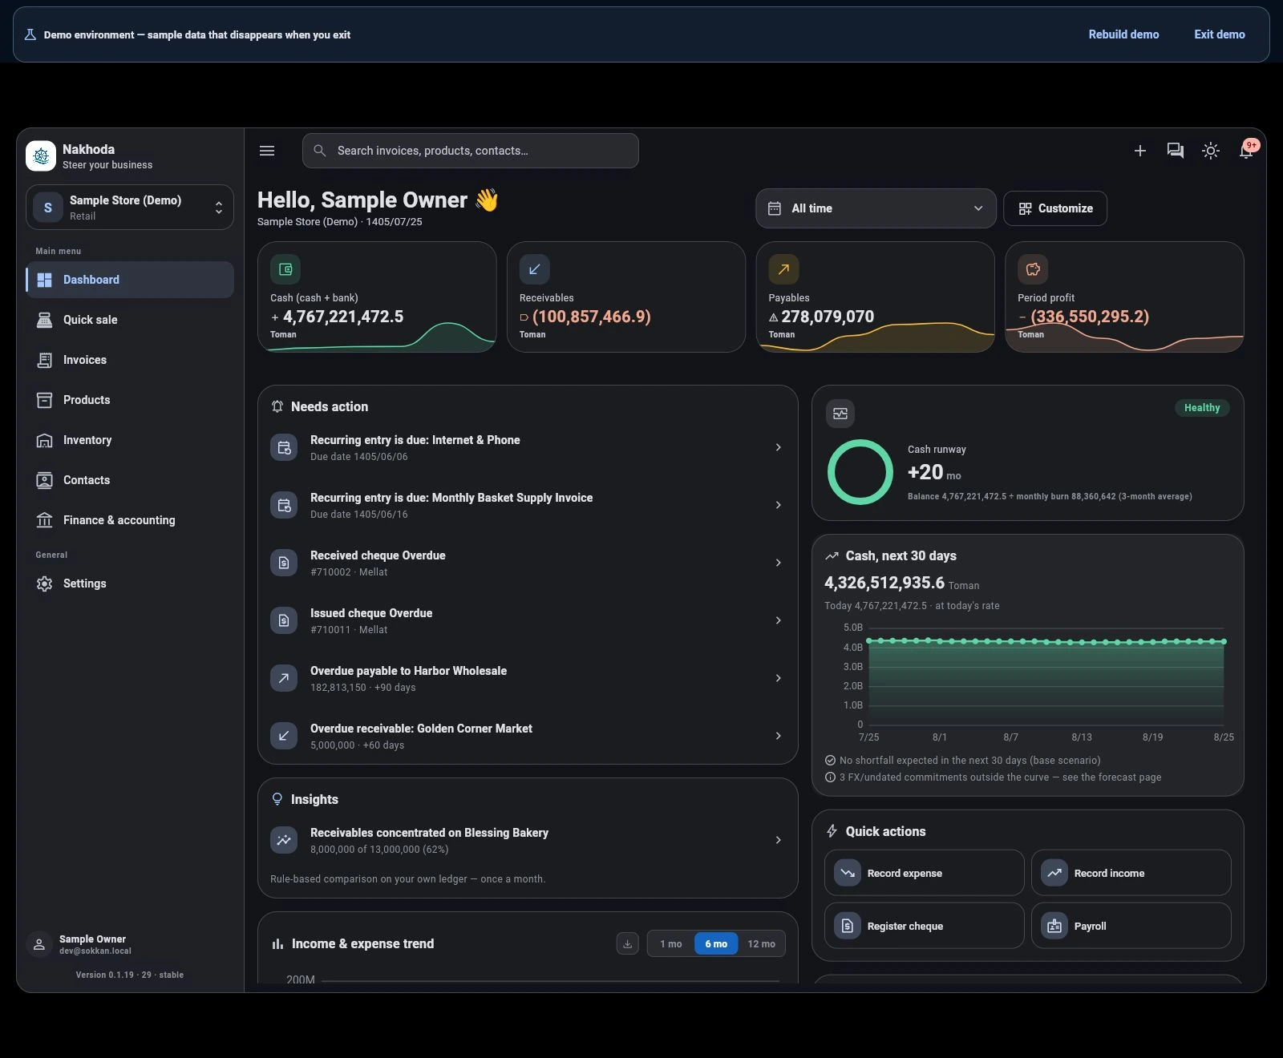
Task: Click the Sample Owner avatar icon
Action: (x=38, y=945)
